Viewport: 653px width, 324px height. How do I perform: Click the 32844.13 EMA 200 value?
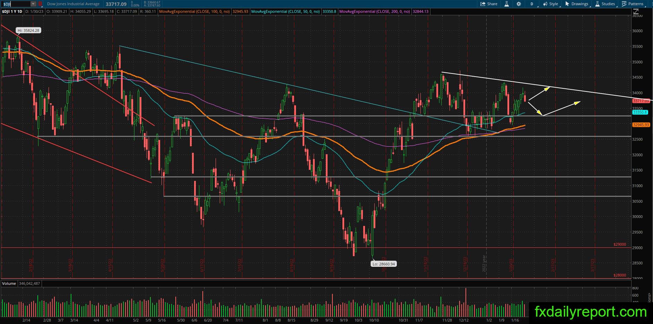point(420,11)
